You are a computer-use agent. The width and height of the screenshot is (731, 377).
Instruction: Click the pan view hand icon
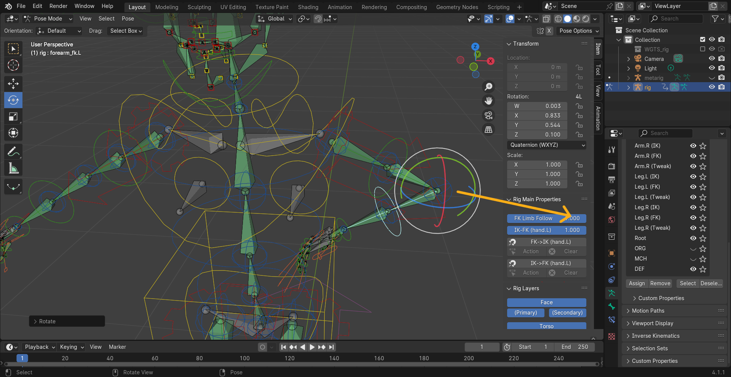[x=488, y=101]
